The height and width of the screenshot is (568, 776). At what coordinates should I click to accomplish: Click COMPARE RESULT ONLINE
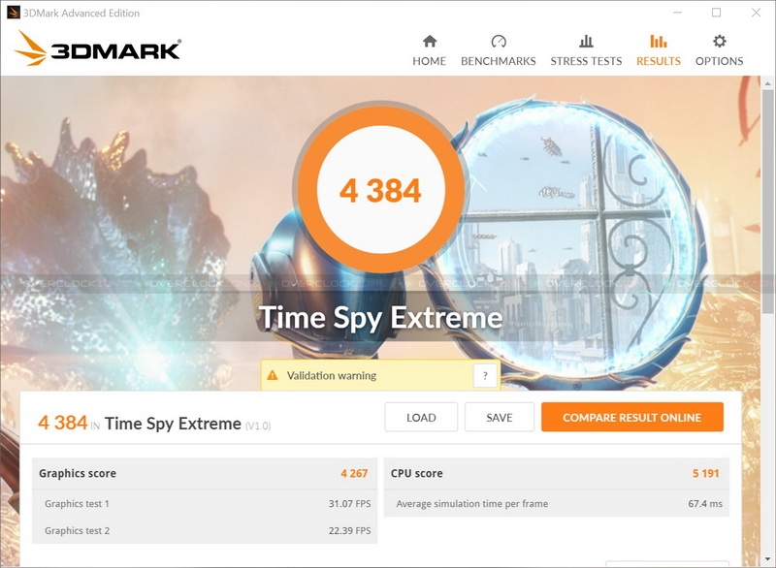click(x=632, y=417)
